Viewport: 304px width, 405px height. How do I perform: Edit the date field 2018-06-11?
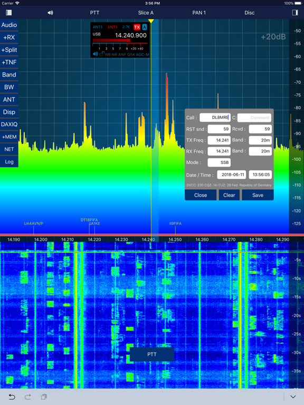click(231, 175)
